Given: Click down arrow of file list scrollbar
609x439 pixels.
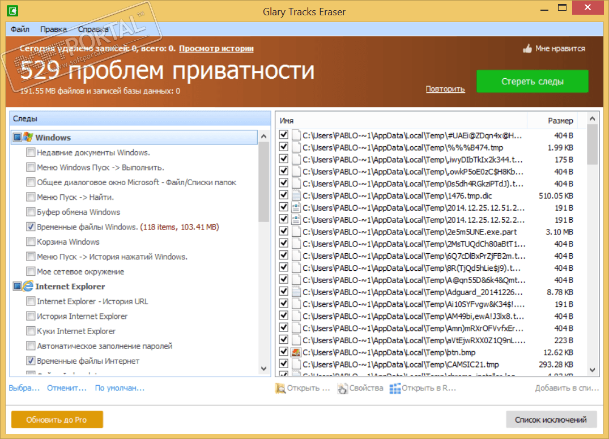Looking at the screenshot, I should (593, 370).
